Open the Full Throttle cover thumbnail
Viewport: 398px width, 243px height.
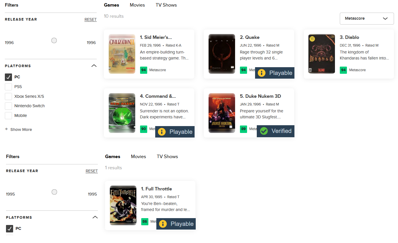[123, 205]
